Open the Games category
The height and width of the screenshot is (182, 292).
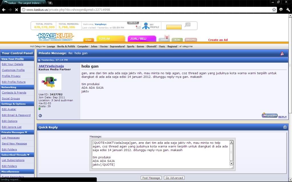(x=140, y=46)
